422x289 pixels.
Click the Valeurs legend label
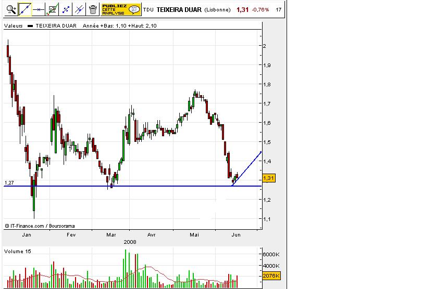[14, 26]
